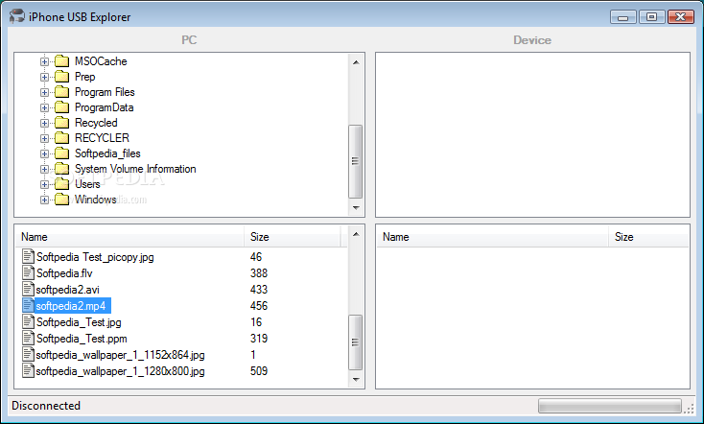Image resolution: width=704 pixels, height=424 pixels.
Task: Select the Softpedia_Test.ppm file name
Action: pos(82,339)
